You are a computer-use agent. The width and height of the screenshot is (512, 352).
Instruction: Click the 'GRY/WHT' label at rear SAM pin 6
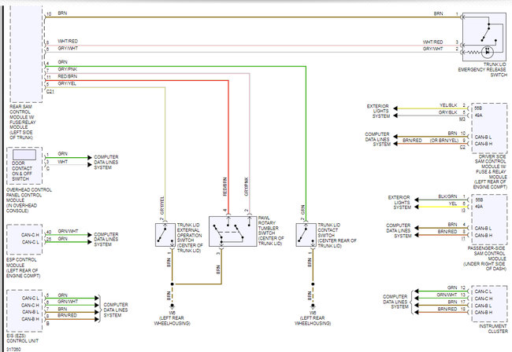pyautogui.click(x=68, y=48)
